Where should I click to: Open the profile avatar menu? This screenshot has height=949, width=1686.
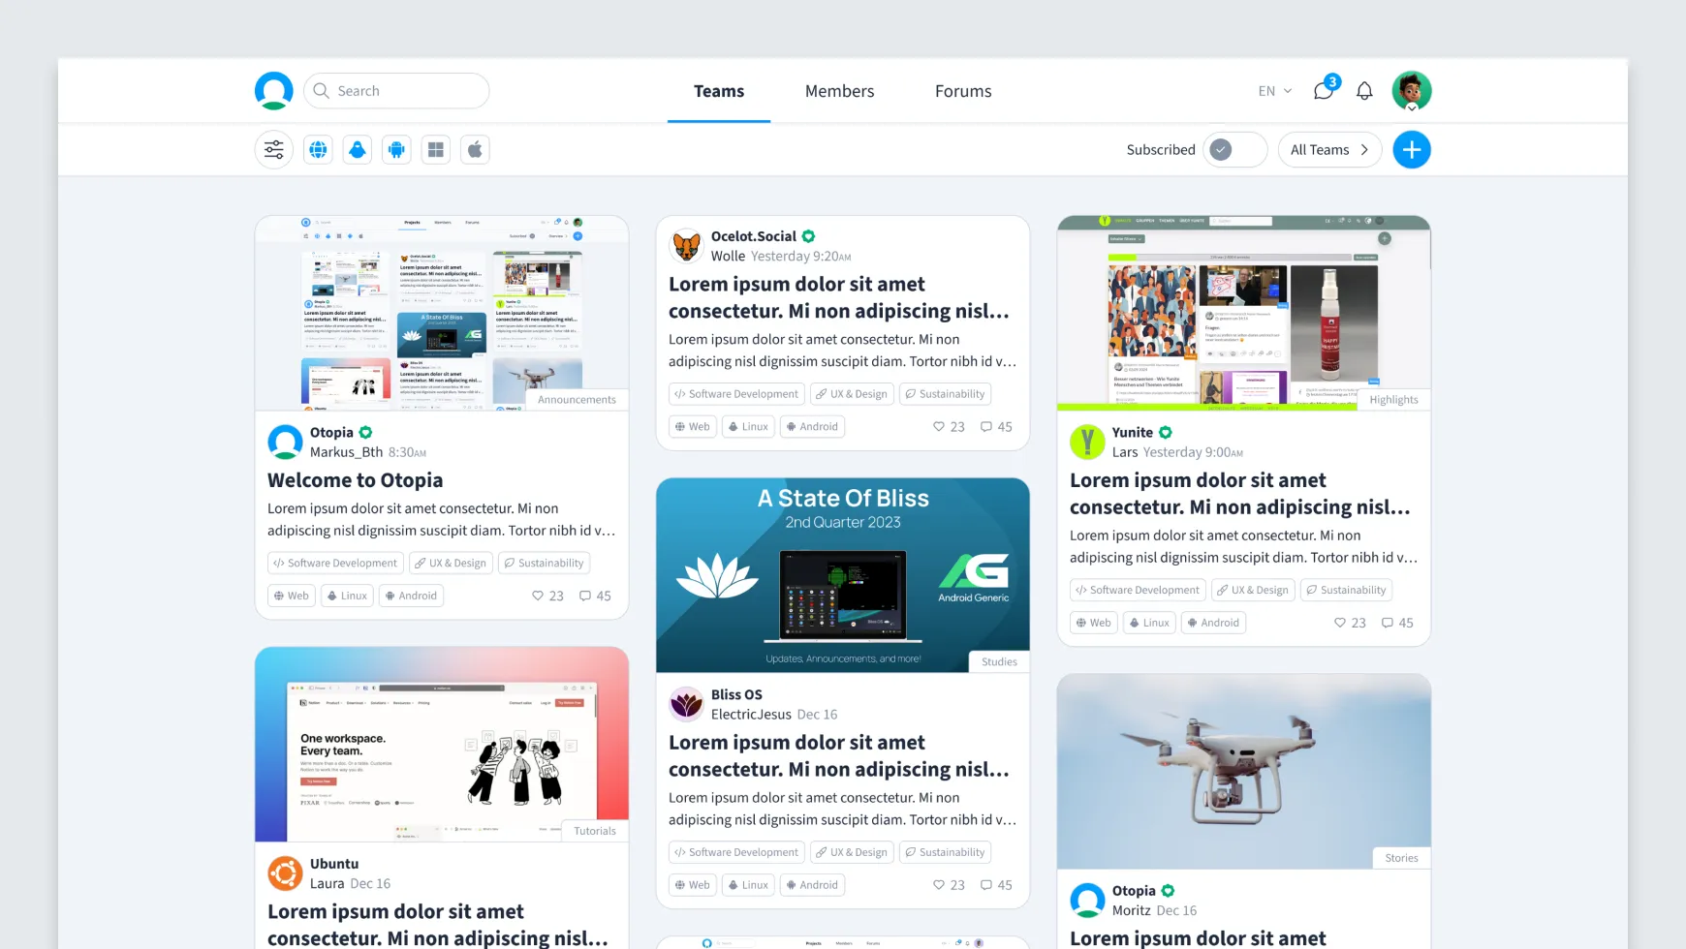click(x=1412, y=90)
